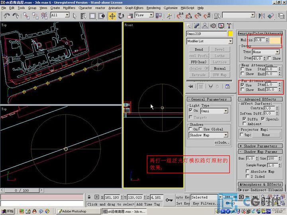This screenshot has height=215, width=287.
Task: Open the Rendering menu
Action: click(x=153, y=8)
